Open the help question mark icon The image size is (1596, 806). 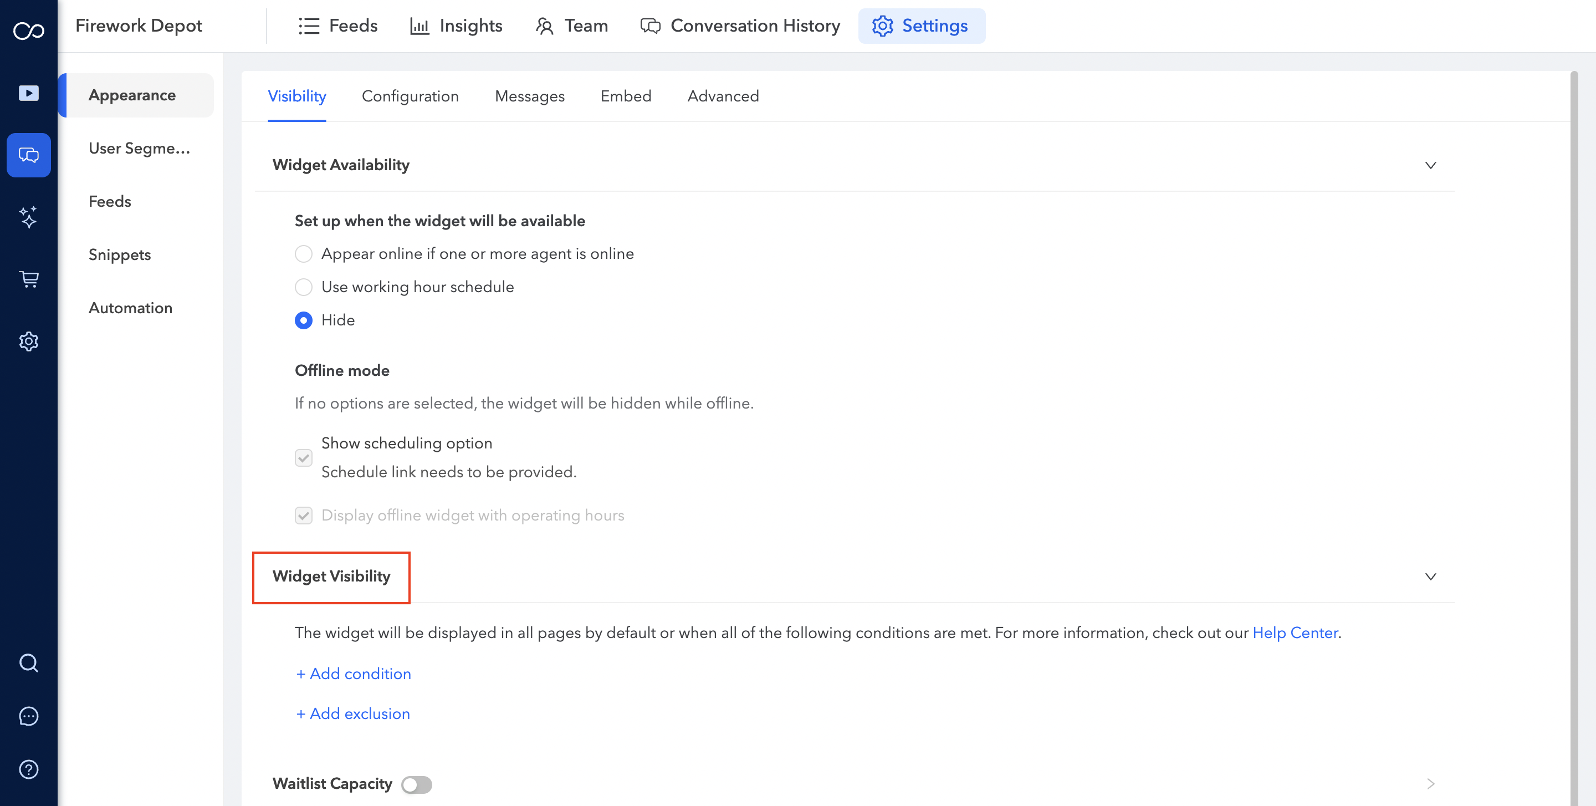(28, 769)
